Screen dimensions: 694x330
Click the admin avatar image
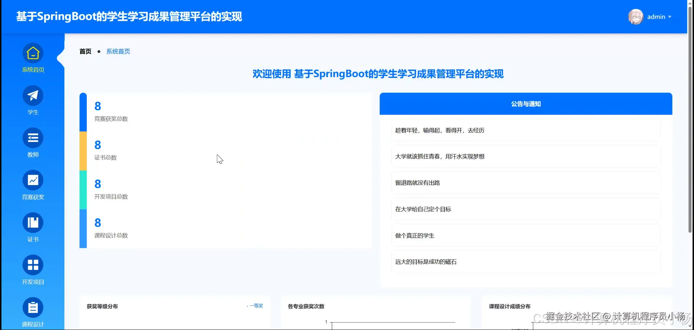[x=635, y=17]
